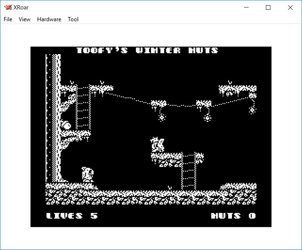This screenshot has height=250, width=302.
Task: Click the "Toofy's Winter Nuts" title text
Action: [147, 50]
